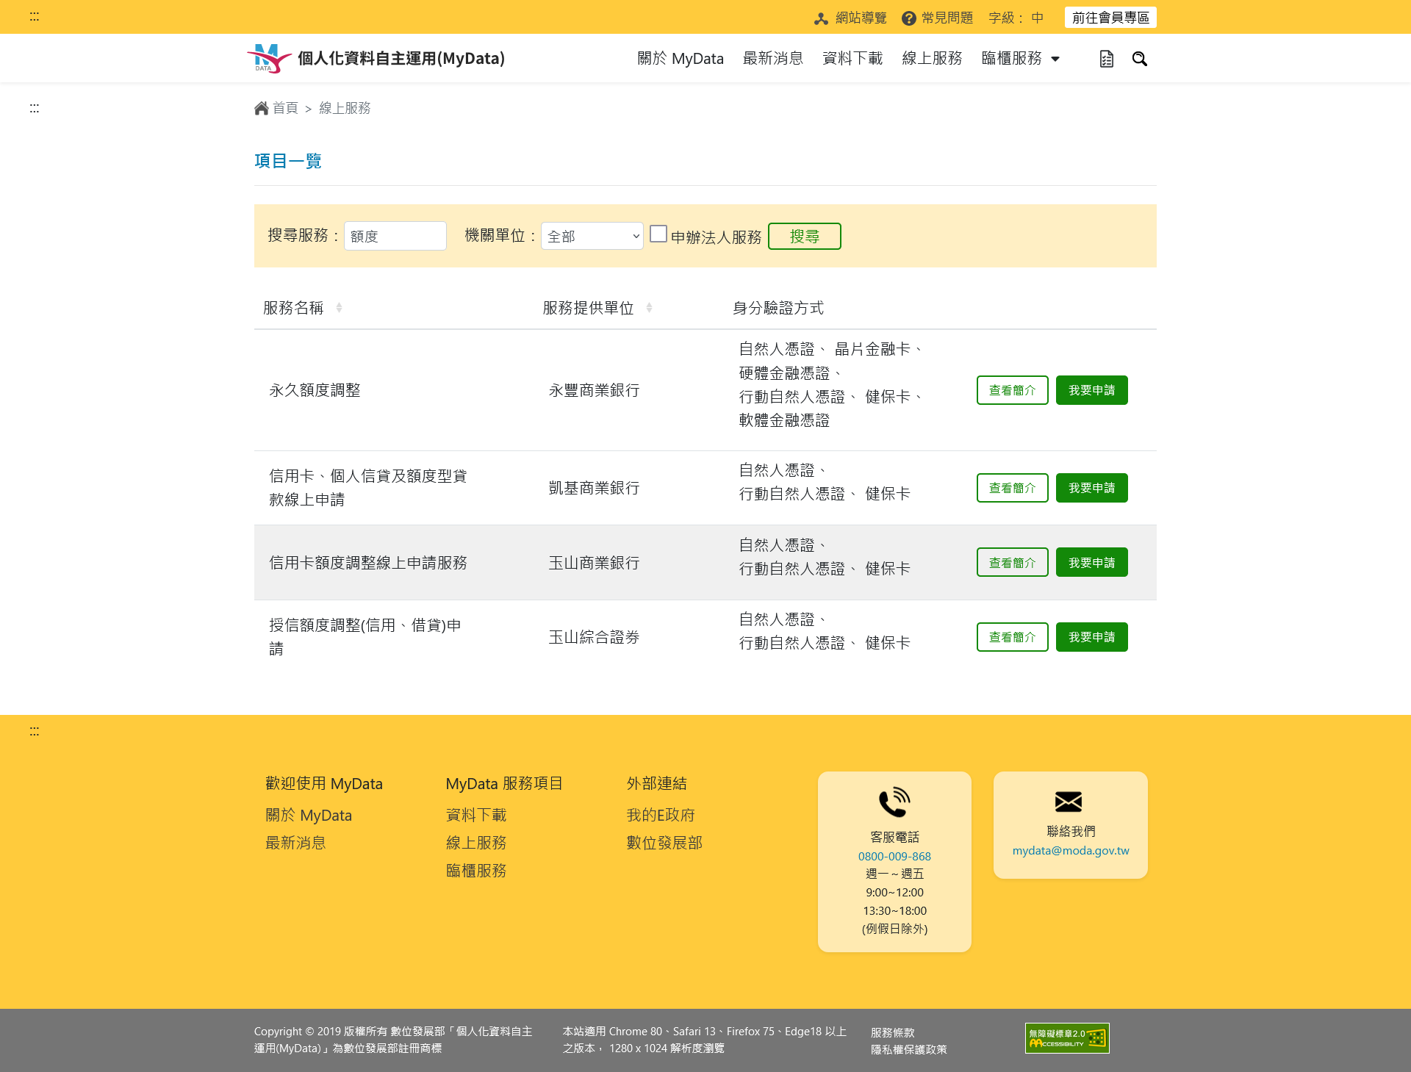Click the site title 個人化資料自主運用(MyData)

pos(401,58)
